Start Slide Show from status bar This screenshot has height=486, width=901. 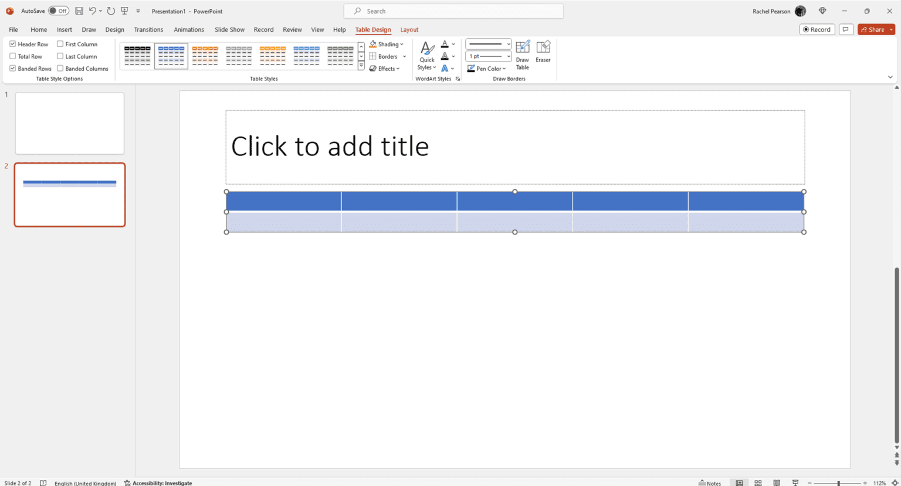pyautogui.click(x=795, y=482)
